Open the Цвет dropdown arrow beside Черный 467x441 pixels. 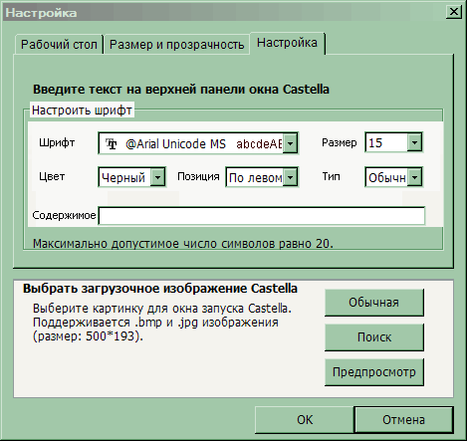tap(158, 177)
